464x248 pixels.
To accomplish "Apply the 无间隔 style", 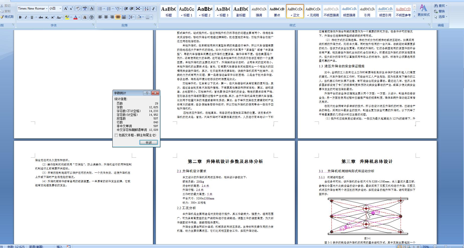I will 313,11.
